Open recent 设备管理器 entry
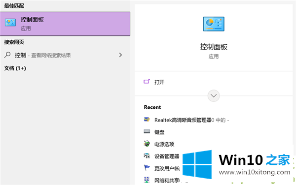Viewport: 296px width, 185px height. pyautogui.click(x=167, y=156)
